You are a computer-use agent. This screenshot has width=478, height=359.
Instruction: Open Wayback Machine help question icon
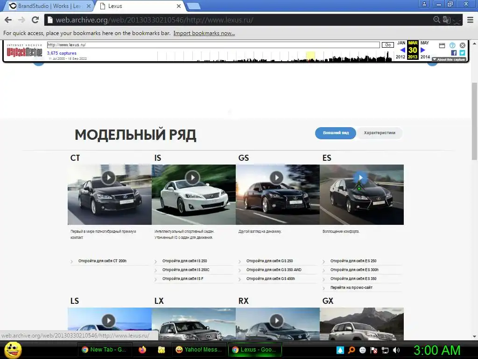(452, 45)
